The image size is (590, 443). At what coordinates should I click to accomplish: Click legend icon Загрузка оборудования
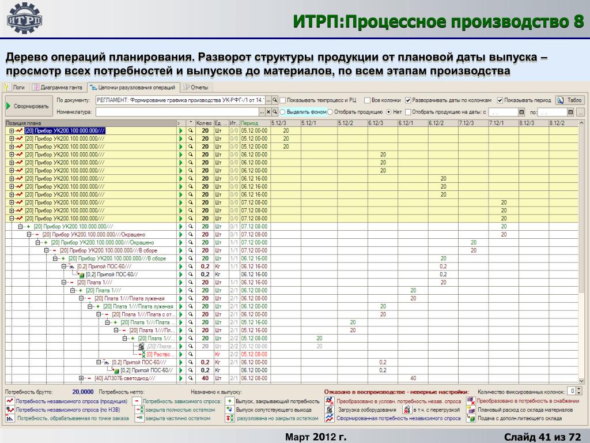[x=330, y=410]
